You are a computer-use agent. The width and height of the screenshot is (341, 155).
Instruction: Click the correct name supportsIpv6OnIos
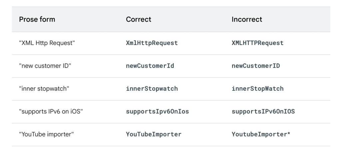coord(157,112)
